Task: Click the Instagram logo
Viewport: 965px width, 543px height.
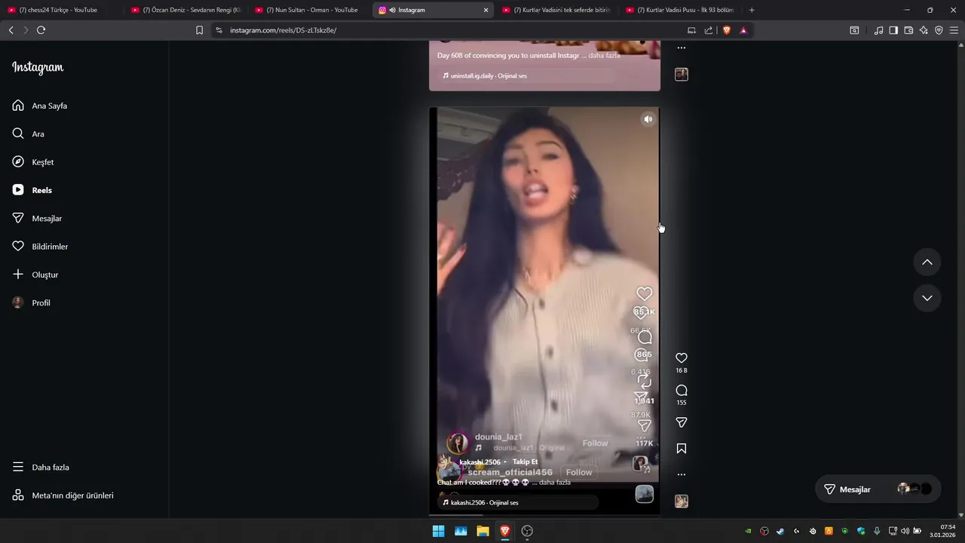Action: click(38, 67)
